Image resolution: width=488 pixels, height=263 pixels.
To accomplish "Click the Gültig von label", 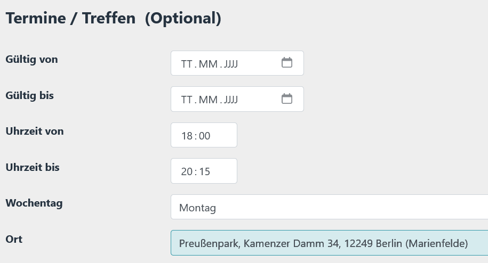I will pos(31,60).
